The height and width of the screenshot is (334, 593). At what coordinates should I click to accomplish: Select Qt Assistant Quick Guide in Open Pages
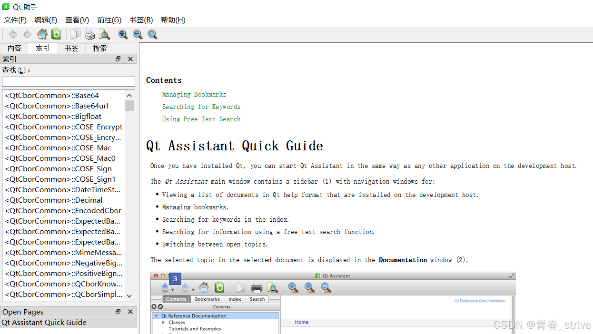click(69, 322)
